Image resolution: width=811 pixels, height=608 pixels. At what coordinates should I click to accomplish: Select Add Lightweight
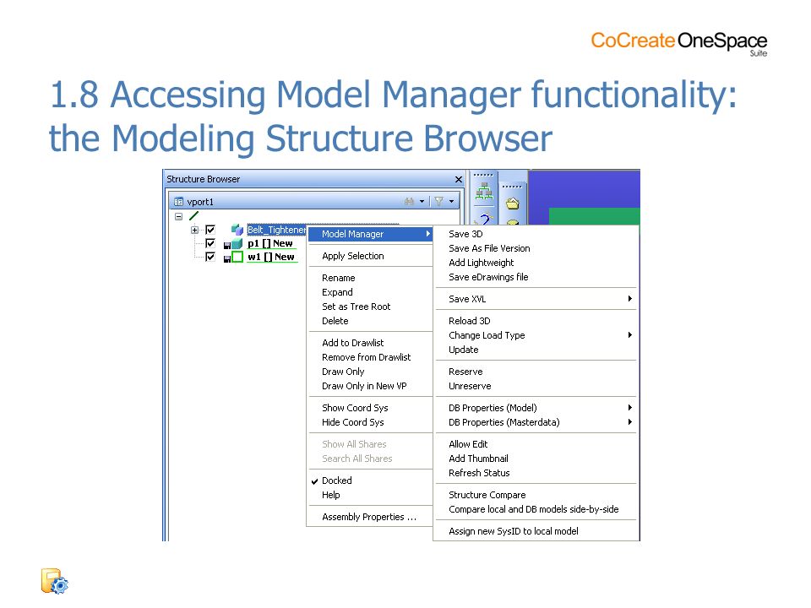[536, 263]
